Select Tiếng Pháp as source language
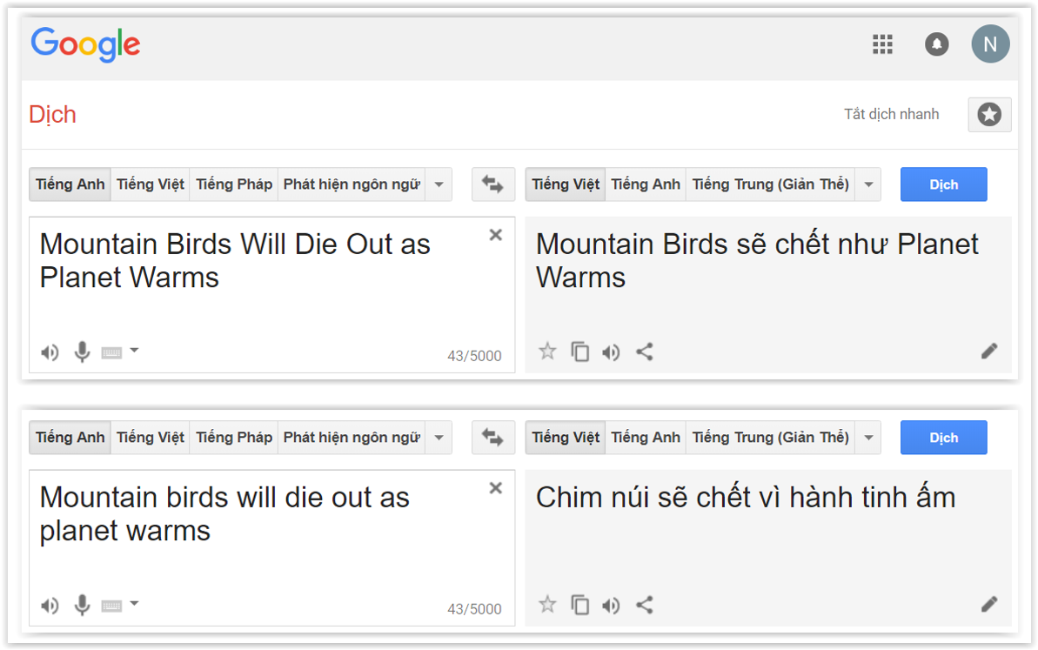The image size is (1038, 650). click(x=233, y=184)
